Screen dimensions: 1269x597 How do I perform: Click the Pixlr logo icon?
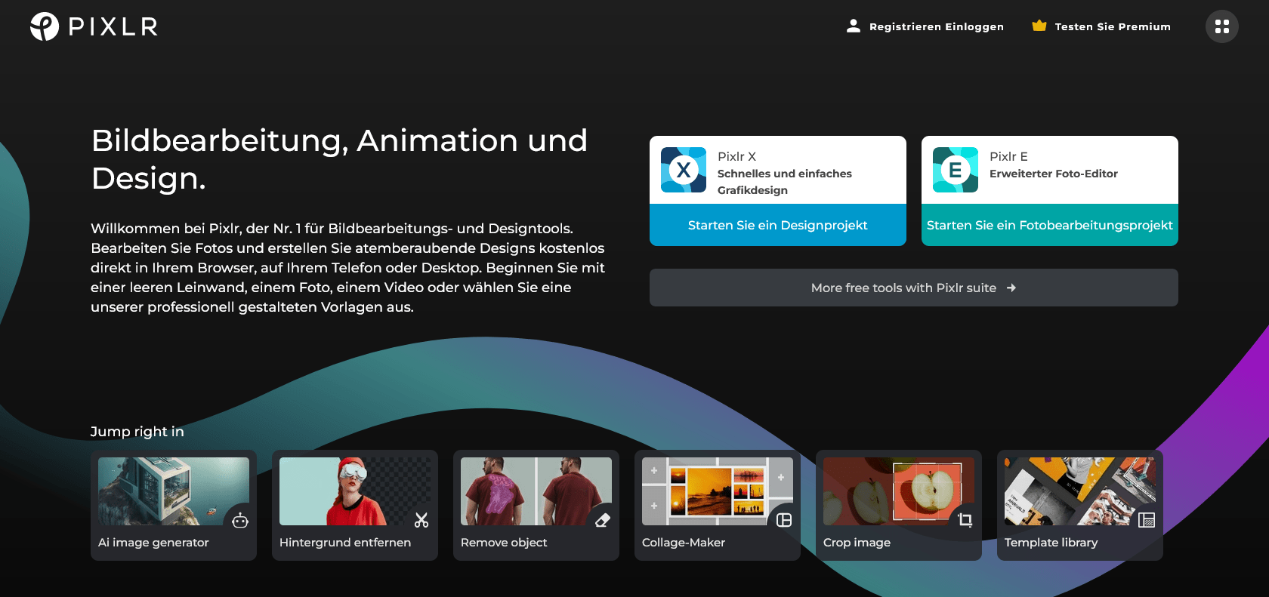[x=45, y=26]
